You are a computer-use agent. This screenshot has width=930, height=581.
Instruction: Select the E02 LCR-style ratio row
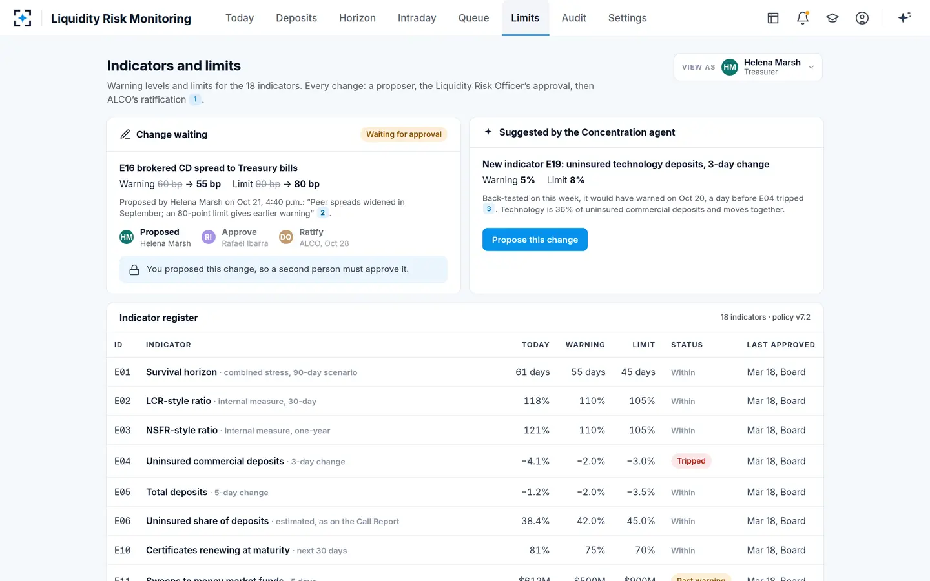point(465,401)
